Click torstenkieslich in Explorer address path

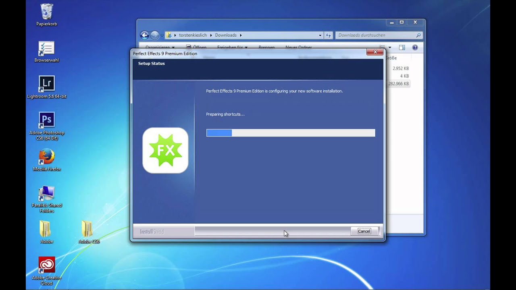tap(193, 35)
